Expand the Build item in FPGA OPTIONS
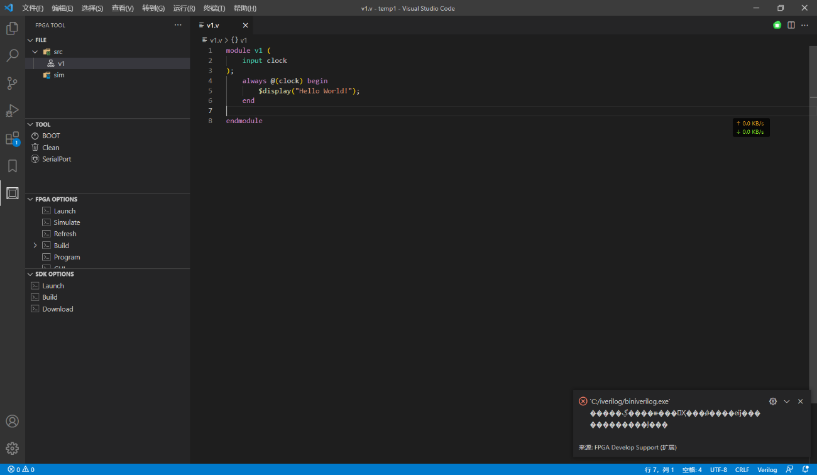Viewport: 817px width, 475px height. click(x=35, y=246)
